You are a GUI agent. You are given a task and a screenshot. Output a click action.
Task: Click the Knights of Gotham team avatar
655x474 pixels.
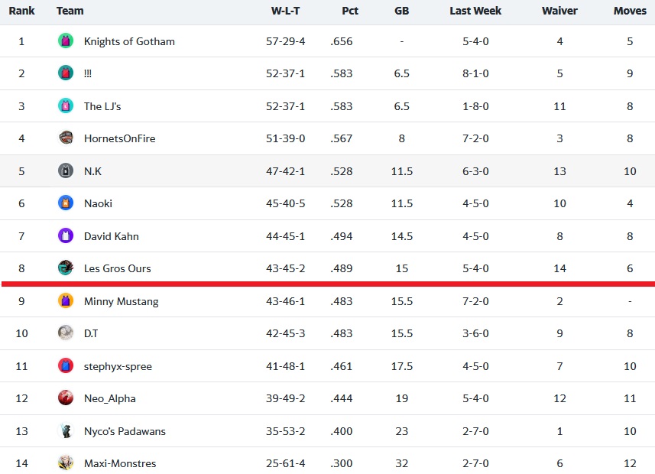tap(66, 41)
